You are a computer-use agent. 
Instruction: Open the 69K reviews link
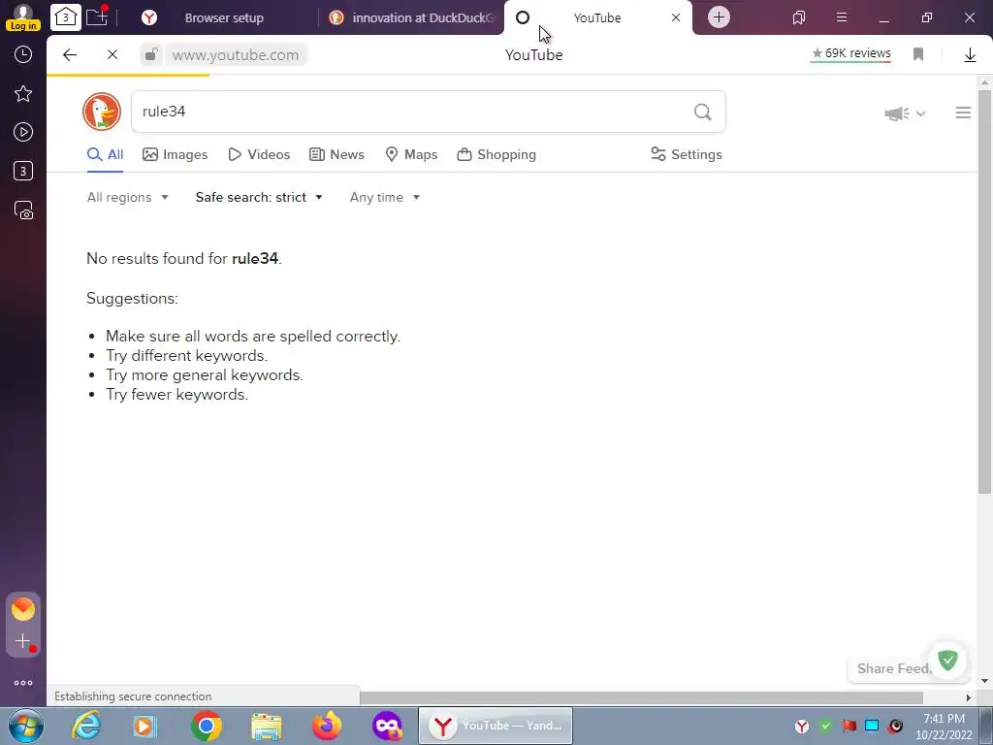click(x=851, y=53)
